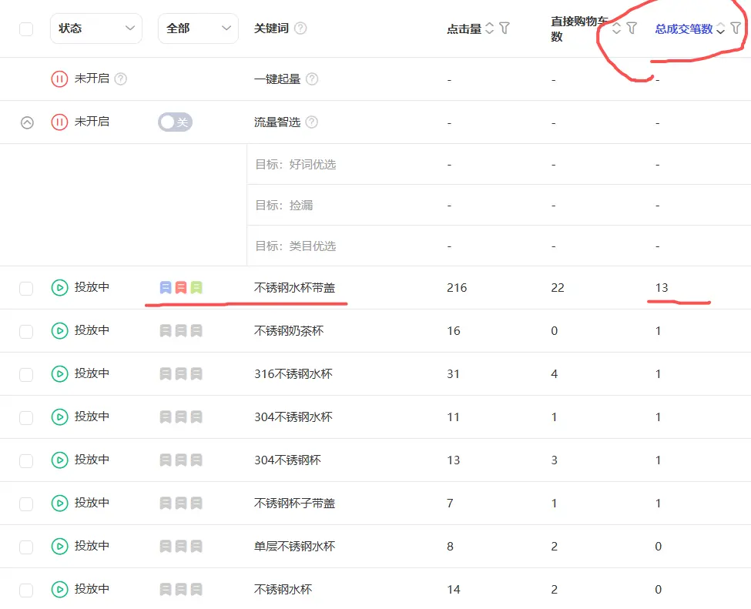Click the green play icon on 不锈钢奶茶杯 row

[59, 331]
